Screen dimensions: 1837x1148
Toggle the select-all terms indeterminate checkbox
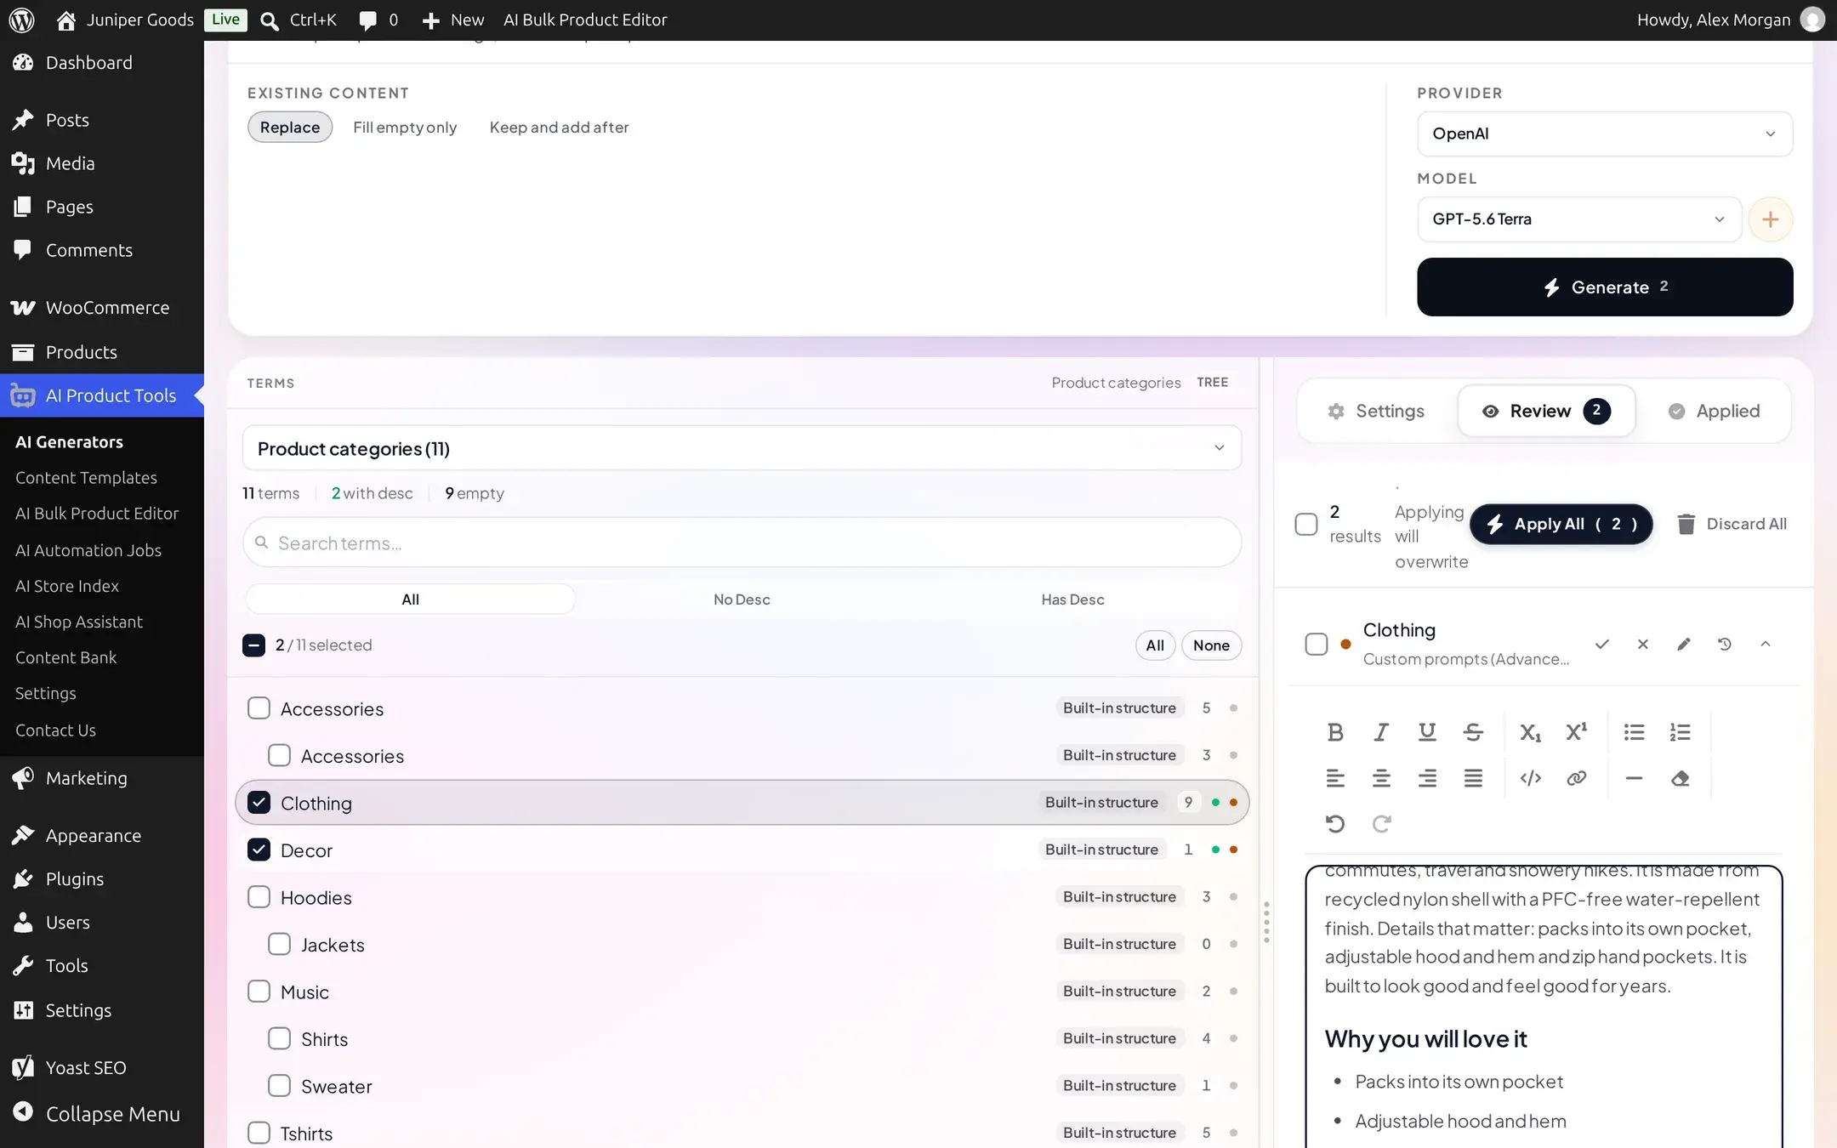(x=253, y=645)
